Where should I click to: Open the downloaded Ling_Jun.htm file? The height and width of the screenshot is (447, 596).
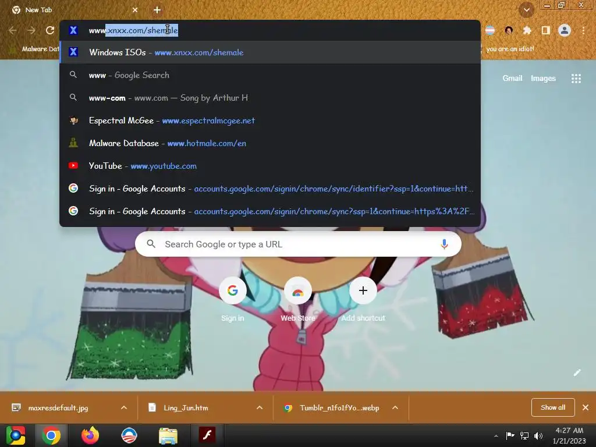[186, 408]
